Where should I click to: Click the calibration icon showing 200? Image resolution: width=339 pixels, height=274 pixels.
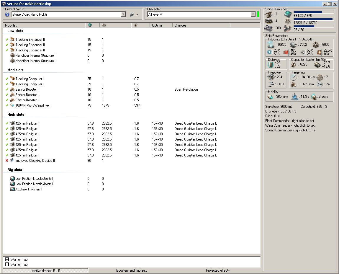coord(268,28)
